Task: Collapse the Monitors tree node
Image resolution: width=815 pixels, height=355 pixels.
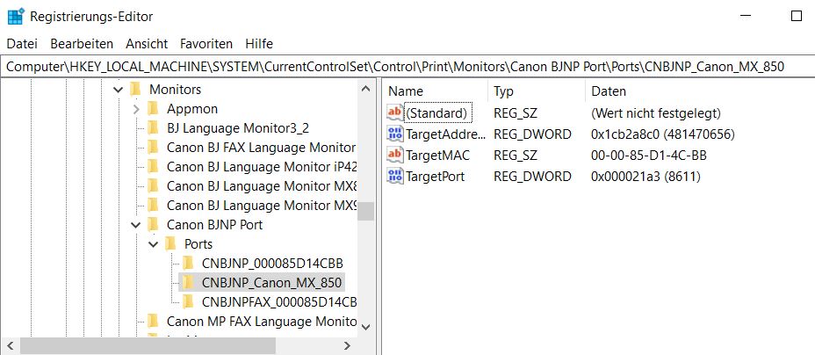Action: tap(118, 90)
